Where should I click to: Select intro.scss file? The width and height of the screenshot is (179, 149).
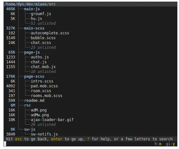coord(42,81)
